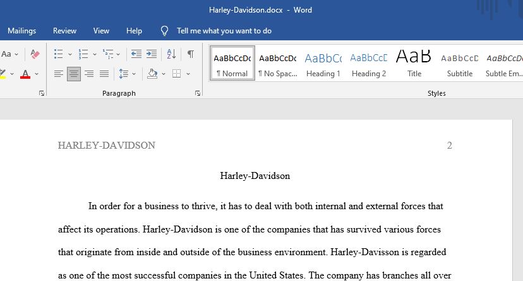Viewport: 523px width, 281px height.
Task: Justify paragraph text
Action: (x=104, y=74)
